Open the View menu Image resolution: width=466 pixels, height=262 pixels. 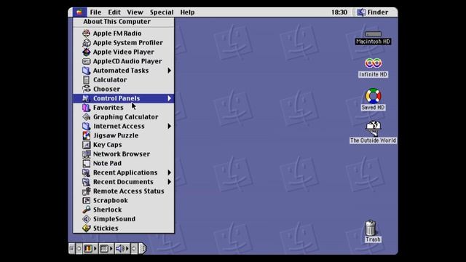pyautogui.click(x=135, y=12)
